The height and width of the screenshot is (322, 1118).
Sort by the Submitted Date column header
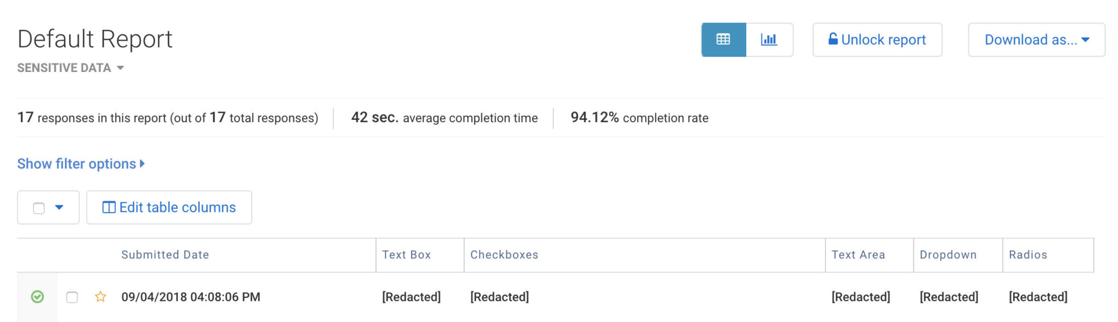(x=165, y=255)
